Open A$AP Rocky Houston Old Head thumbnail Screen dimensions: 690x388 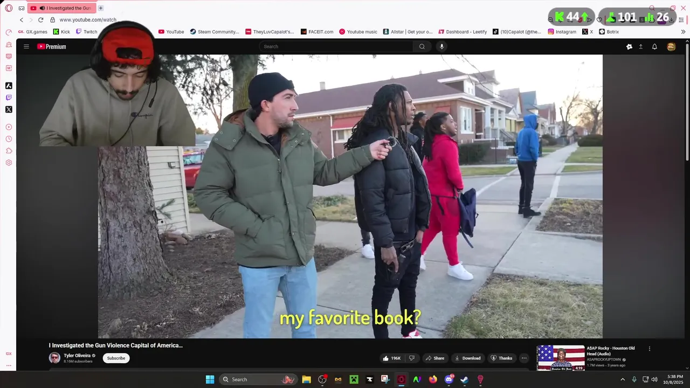click(x=561, y=358)
